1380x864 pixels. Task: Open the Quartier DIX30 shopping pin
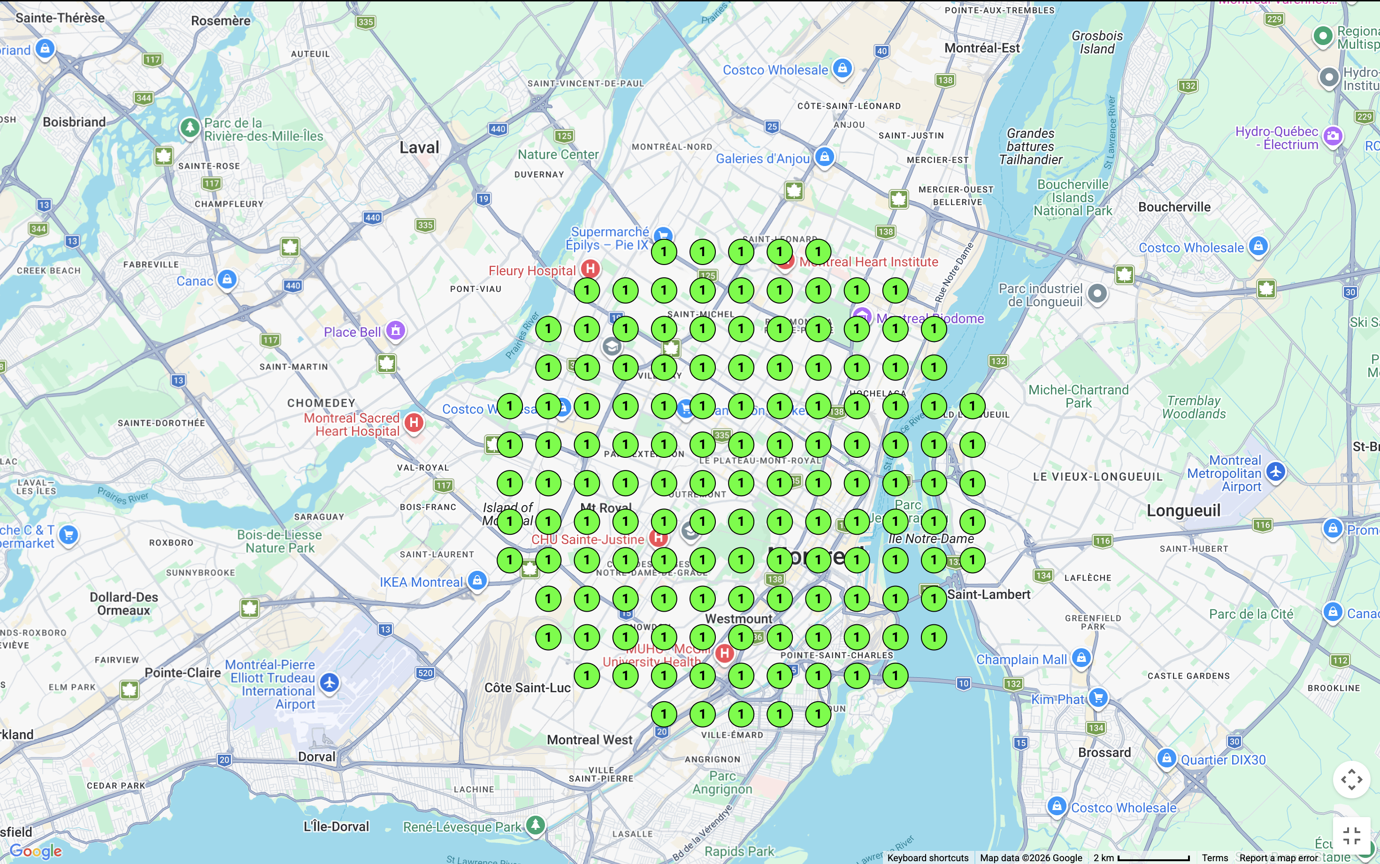coord(1167,759)
